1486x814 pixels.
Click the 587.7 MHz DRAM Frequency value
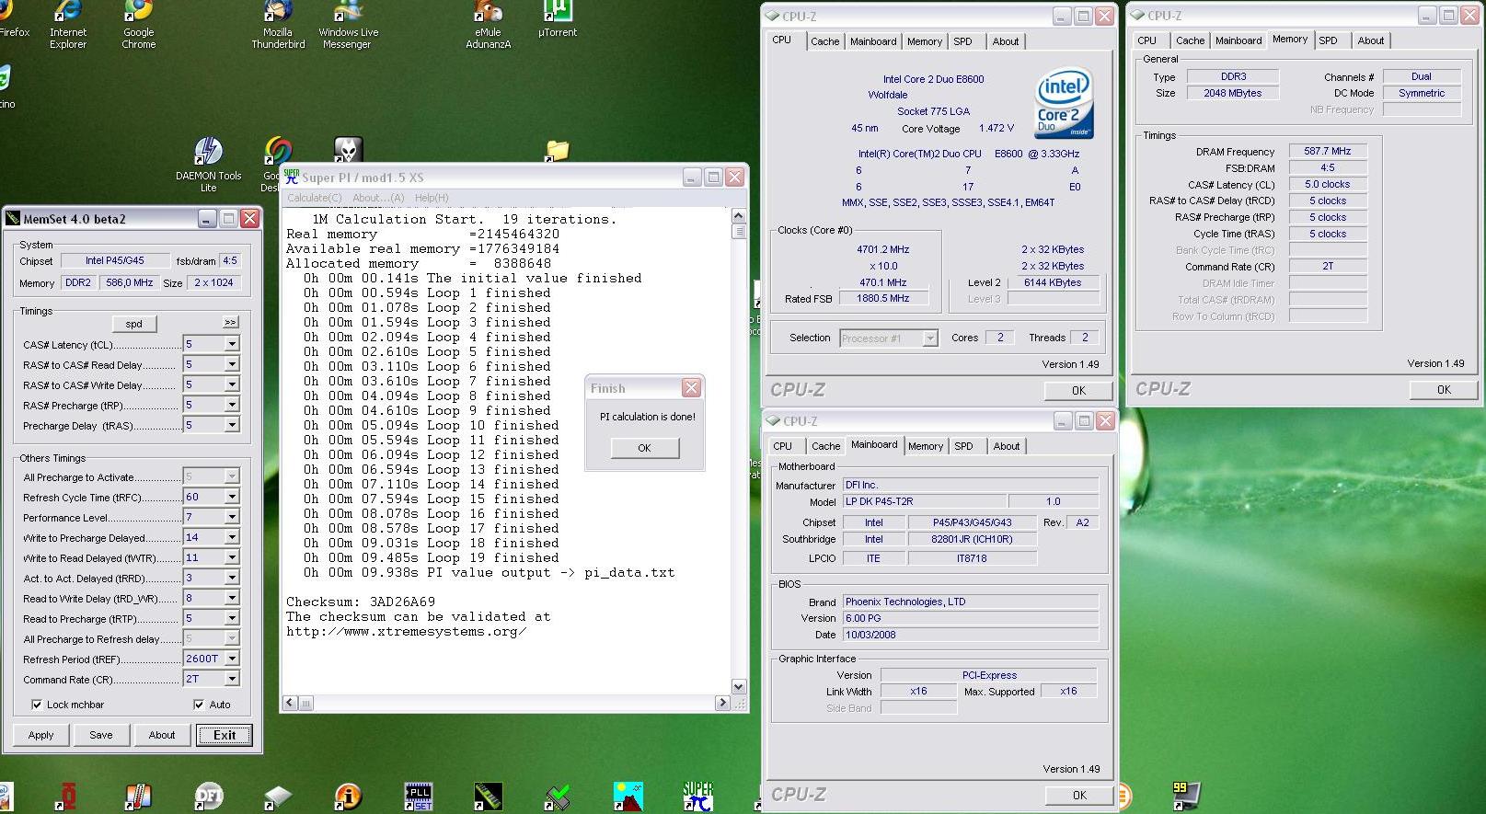1328,151
